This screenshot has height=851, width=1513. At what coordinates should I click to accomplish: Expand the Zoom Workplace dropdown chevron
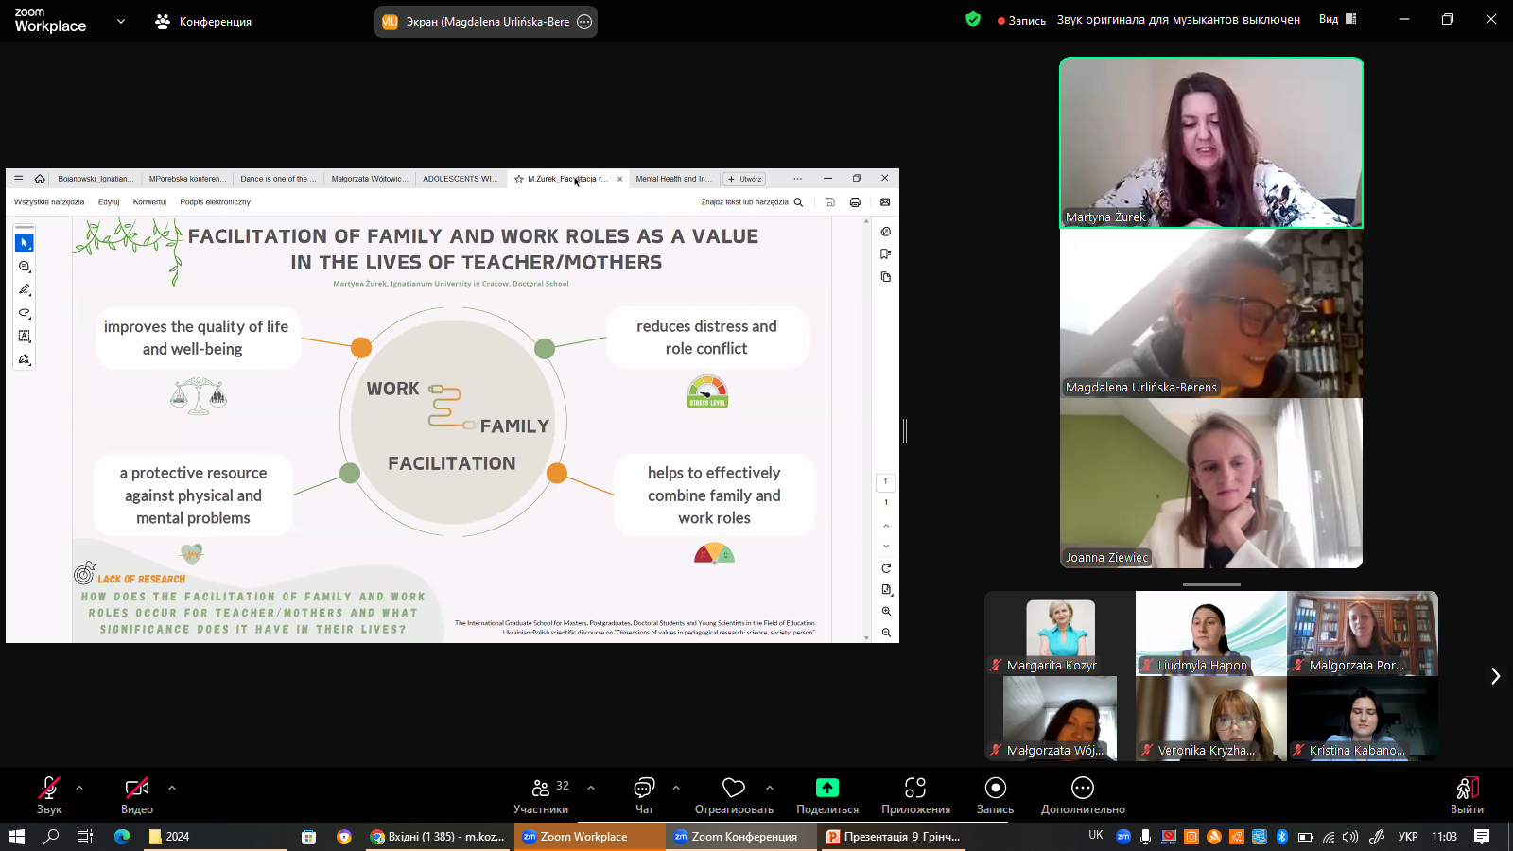tap(121, 21)
